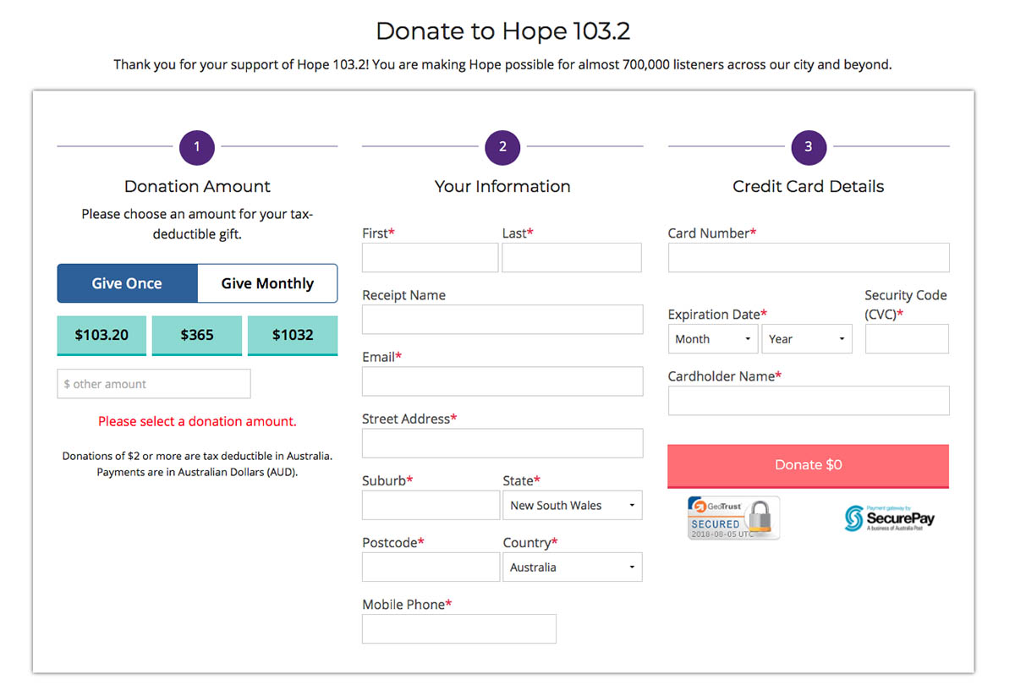This screenshot has width=1015, height=696.
Task: Select Give Once donation frequency
Action: tap(127, 283)
